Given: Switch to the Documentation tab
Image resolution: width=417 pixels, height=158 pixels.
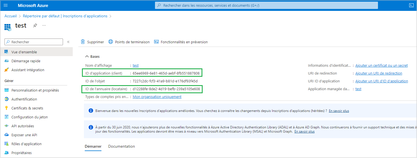Looking at the screenshot, I should point(121,146).
